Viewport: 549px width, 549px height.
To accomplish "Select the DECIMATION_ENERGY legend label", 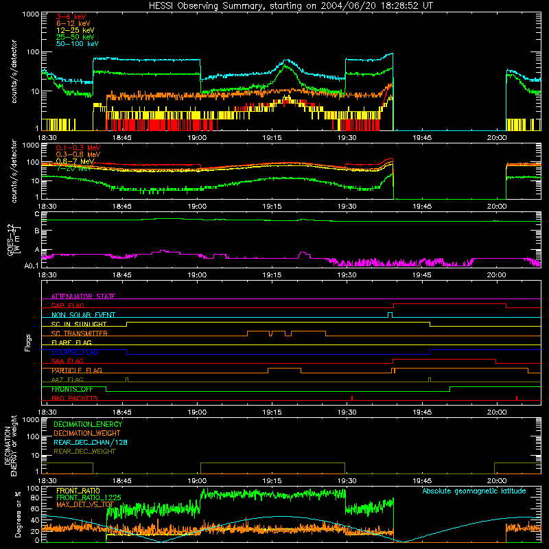I will click(88, 424).
